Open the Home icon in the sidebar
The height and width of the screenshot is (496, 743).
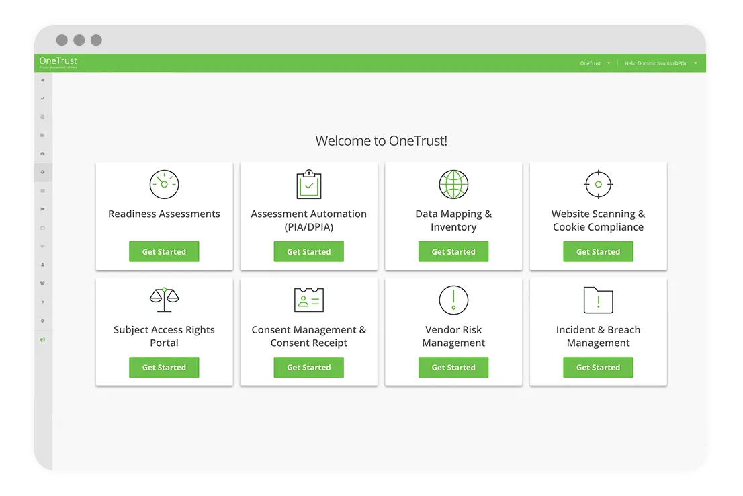click(x=42, y=80)
